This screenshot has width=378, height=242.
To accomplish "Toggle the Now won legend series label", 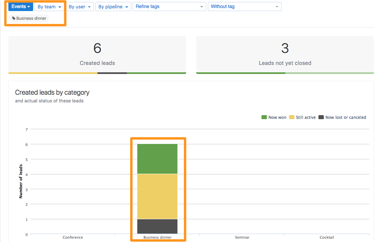I will coord(277,117).
